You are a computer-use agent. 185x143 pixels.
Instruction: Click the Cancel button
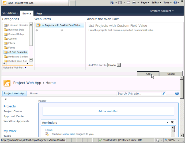[171, 74]
